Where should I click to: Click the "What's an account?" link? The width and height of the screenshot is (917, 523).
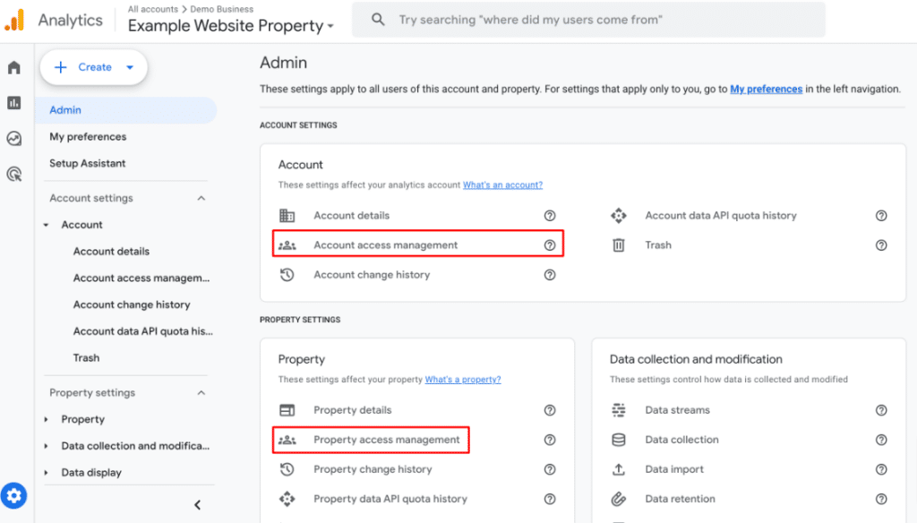(501, 184)
